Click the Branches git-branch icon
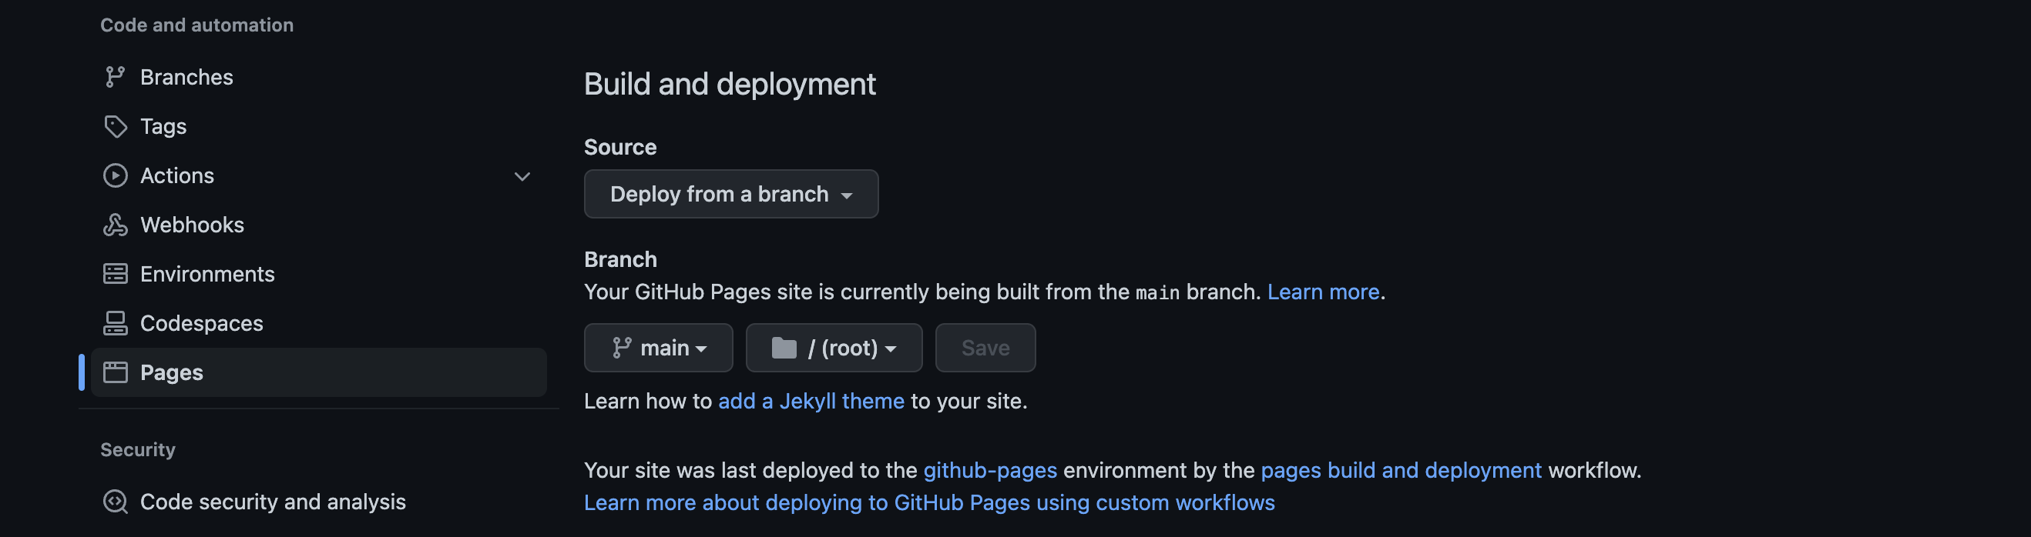This screenshot has height=537, width=2031. [x=115, y=77]
